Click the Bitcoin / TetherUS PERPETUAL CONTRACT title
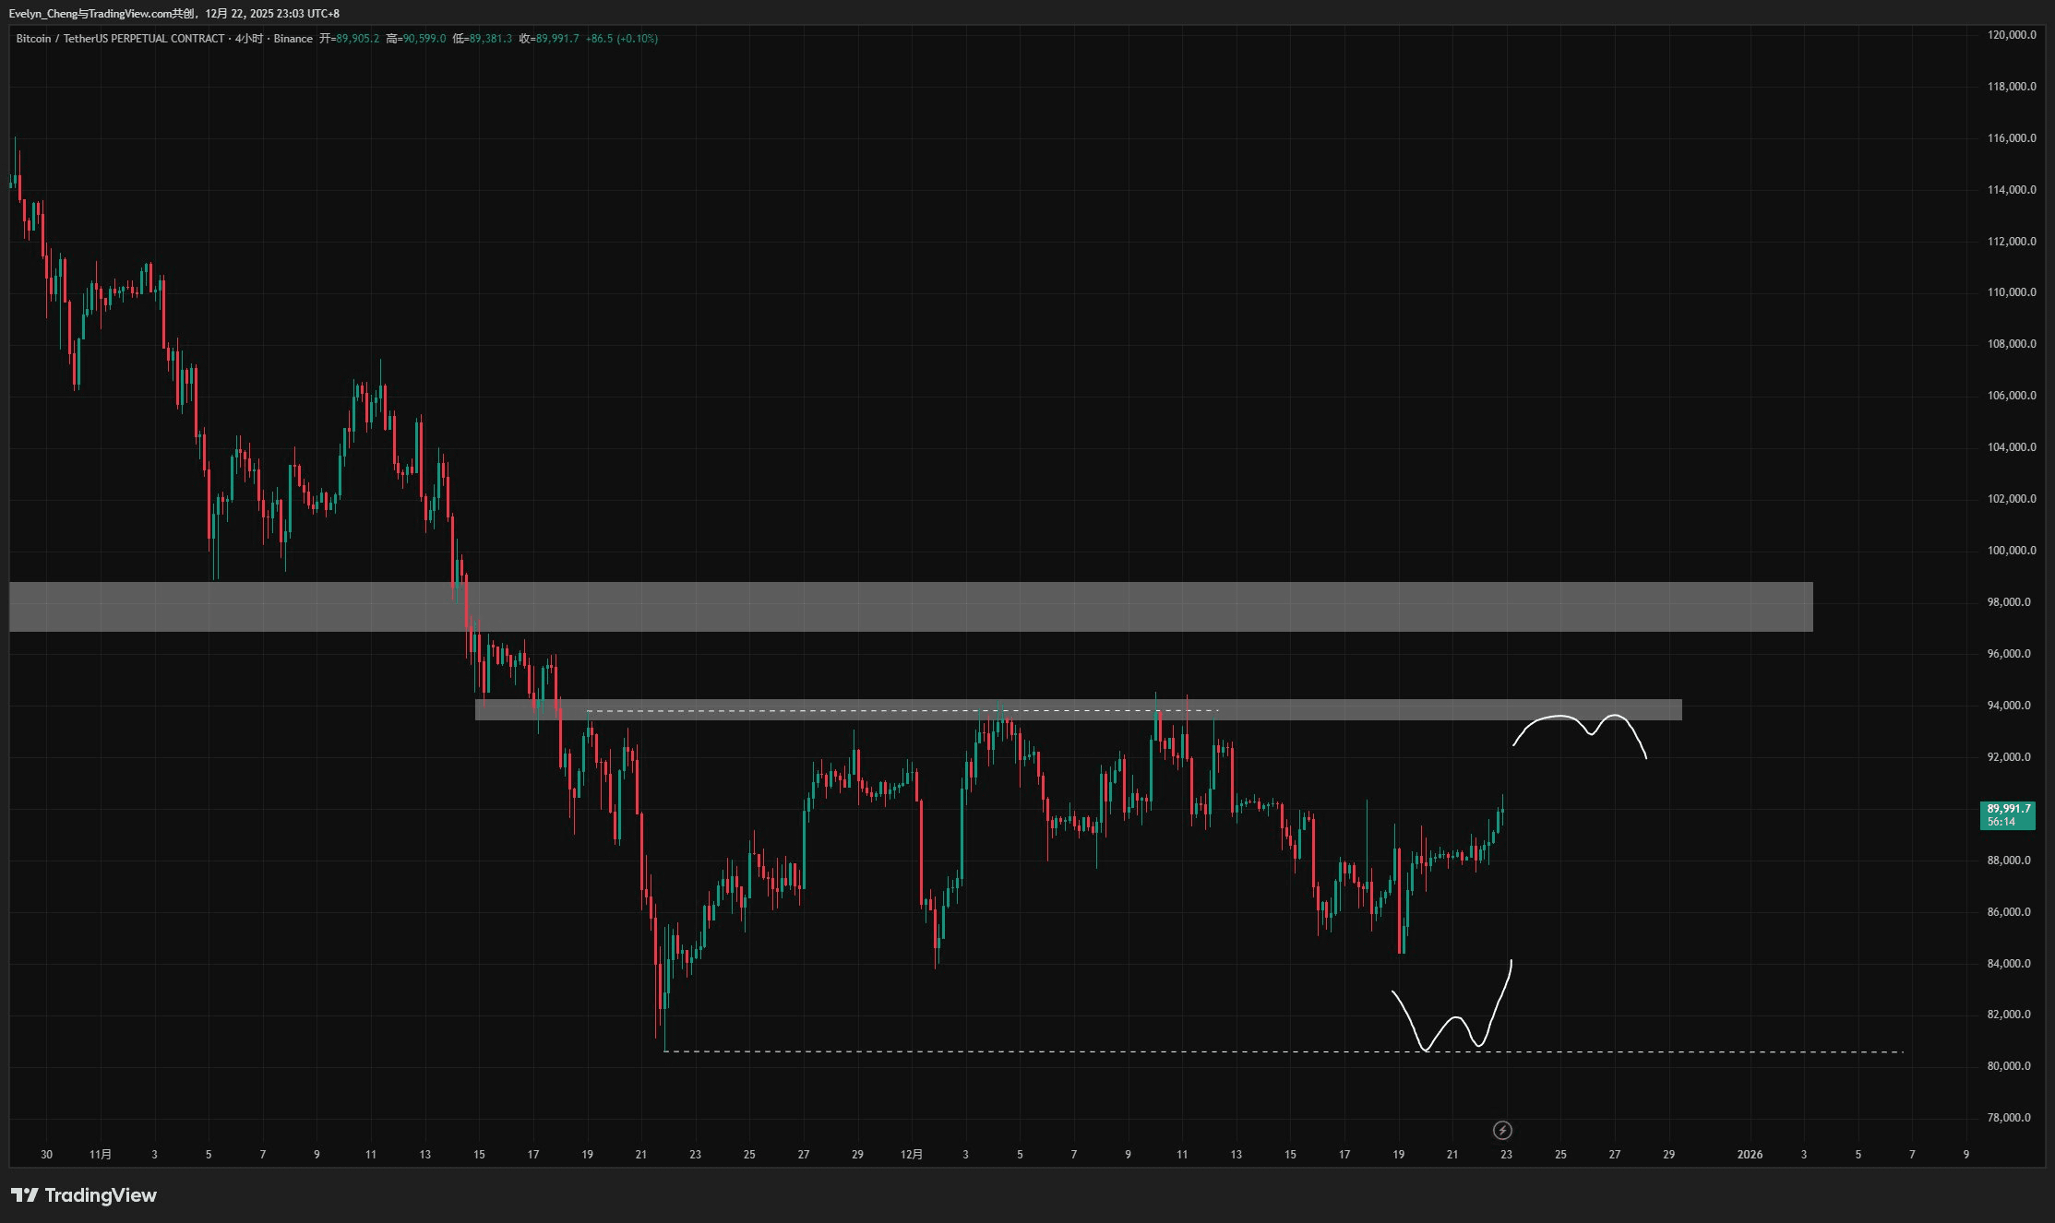This screenshot has width=2055, height=1223. (120, 39)
